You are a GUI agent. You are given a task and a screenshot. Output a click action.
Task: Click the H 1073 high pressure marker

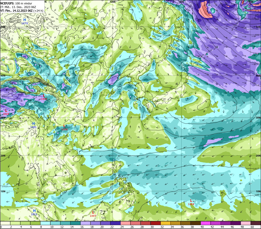pos(25,21)
